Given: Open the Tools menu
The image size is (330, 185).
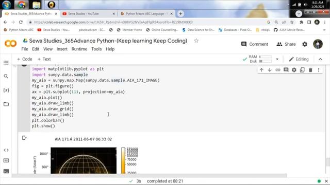Looking at the screenshot, I should [96, 49].
